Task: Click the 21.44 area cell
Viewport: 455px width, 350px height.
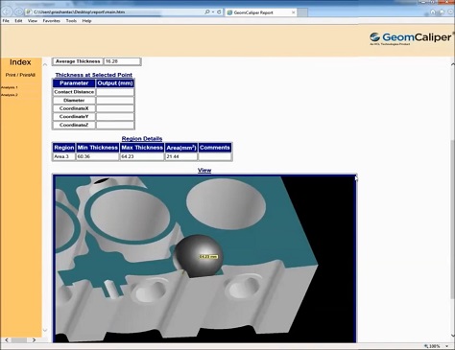Action: click(181, 156)
